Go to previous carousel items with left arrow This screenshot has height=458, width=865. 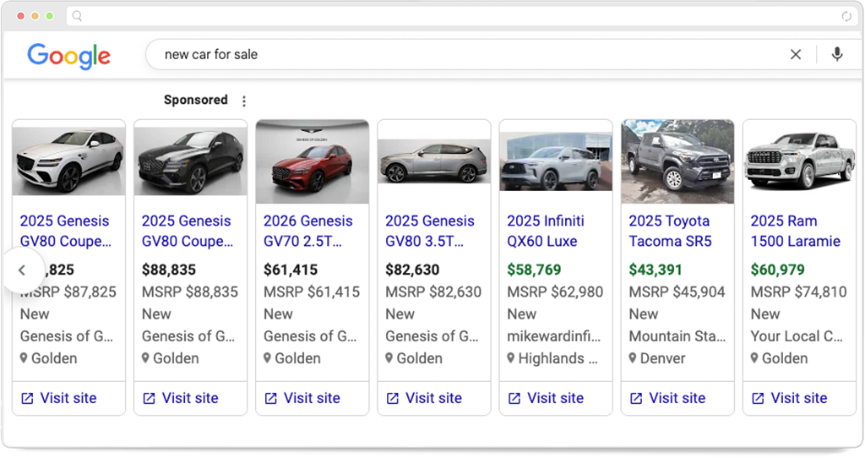(22, 270)
